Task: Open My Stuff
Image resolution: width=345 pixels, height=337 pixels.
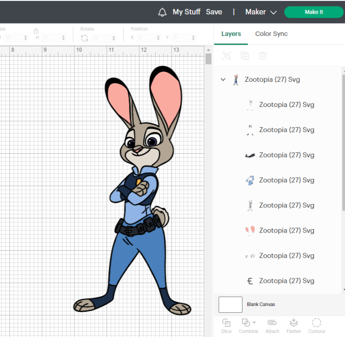Action: [186, 12]
